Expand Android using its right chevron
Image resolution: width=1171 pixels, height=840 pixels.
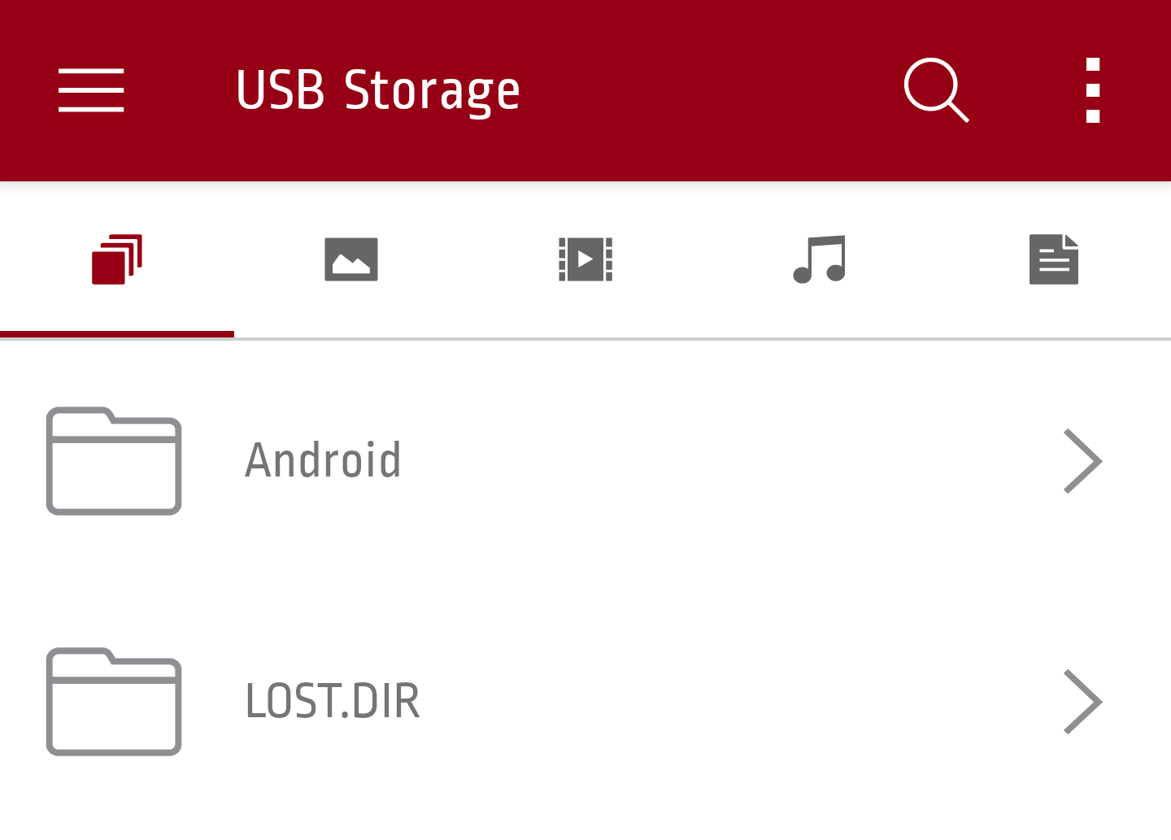click(1083, 461)
